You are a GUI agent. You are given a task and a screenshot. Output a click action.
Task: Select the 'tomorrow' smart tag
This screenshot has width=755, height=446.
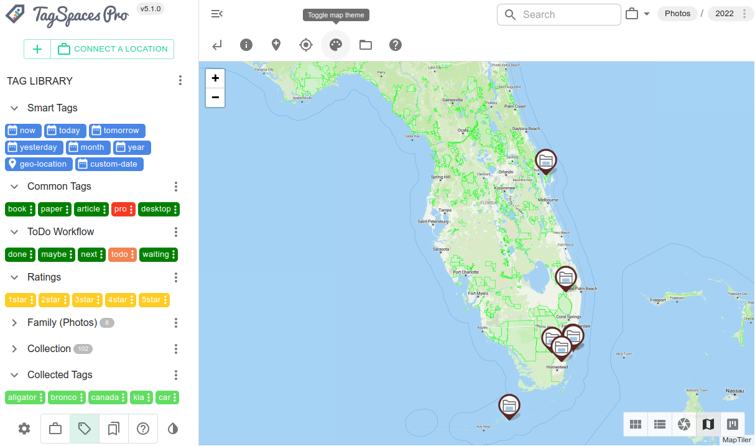click(117, 131)
